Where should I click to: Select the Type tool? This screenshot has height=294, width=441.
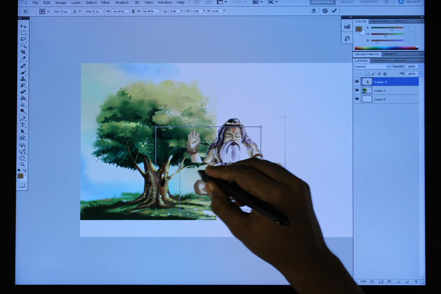23,125
